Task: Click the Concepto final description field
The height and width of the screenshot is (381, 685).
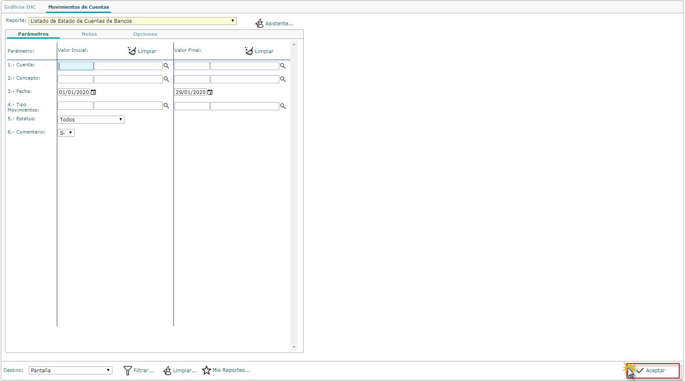Action: coord(245,79)
